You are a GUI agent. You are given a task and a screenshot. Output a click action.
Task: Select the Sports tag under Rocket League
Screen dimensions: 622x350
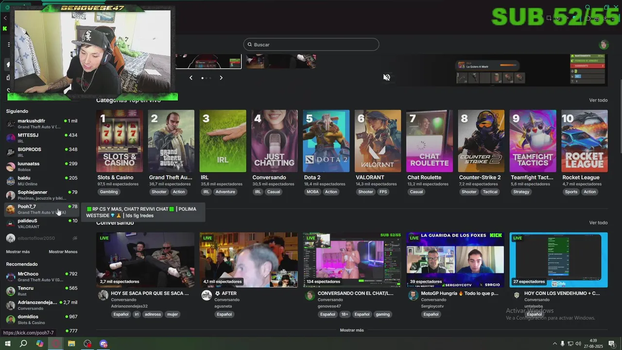tap(571, 192)
